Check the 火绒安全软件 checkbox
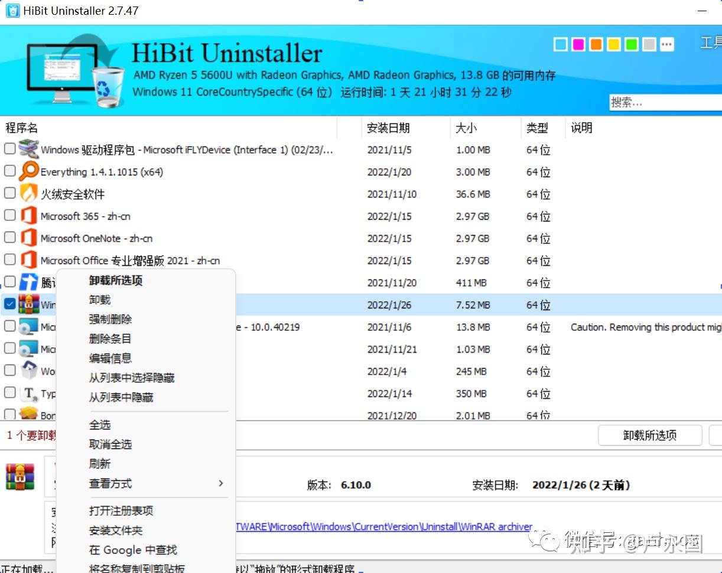 [x=9, y=193]
